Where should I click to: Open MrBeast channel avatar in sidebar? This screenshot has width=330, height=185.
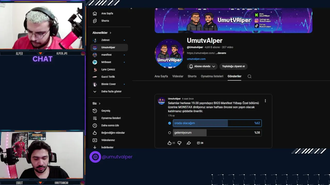[x=95, y=62]
